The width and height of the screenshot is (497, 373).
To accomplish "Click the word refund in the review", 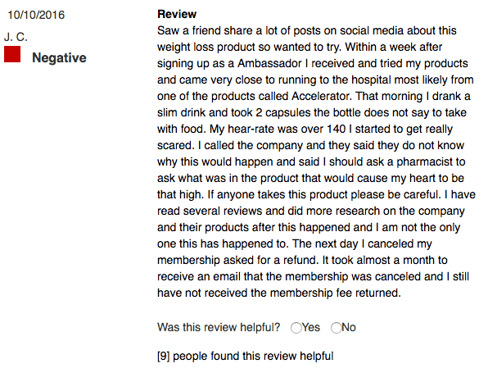I will (300, 261).
